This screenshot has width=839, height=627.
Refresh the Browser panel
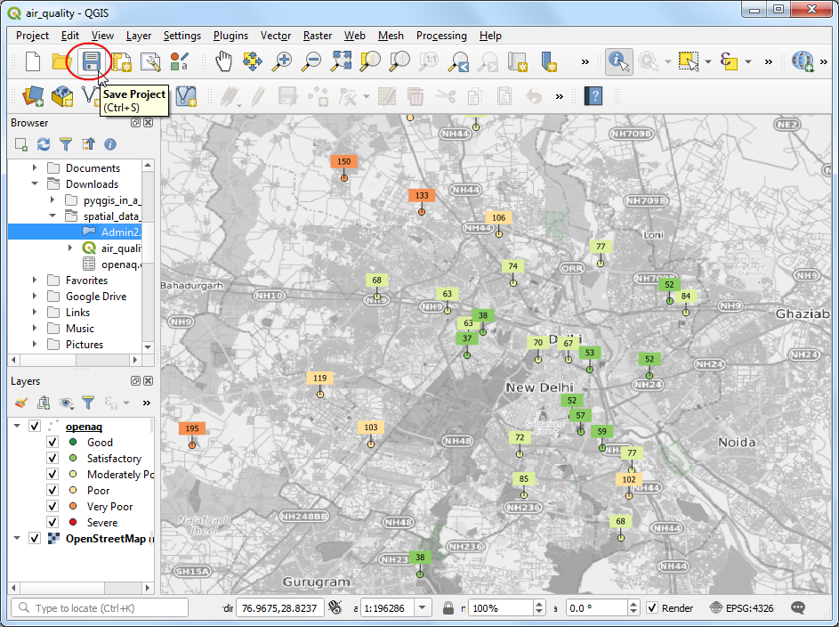click(x=44, y=143)
